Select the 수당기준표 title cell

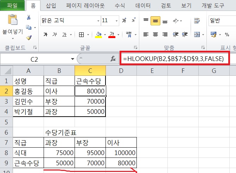click(59, 132)
